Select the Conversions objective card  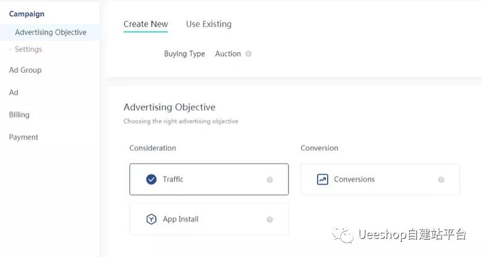click(380, 179)
